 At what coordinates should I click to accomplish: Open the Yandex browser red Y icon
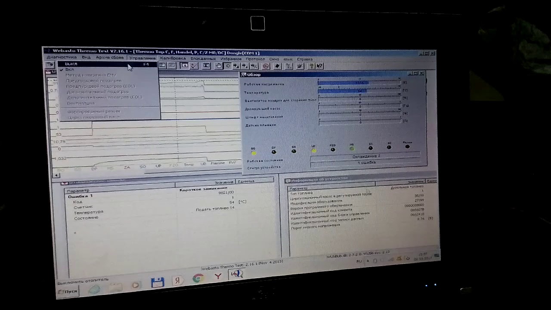tap(218, 276)
